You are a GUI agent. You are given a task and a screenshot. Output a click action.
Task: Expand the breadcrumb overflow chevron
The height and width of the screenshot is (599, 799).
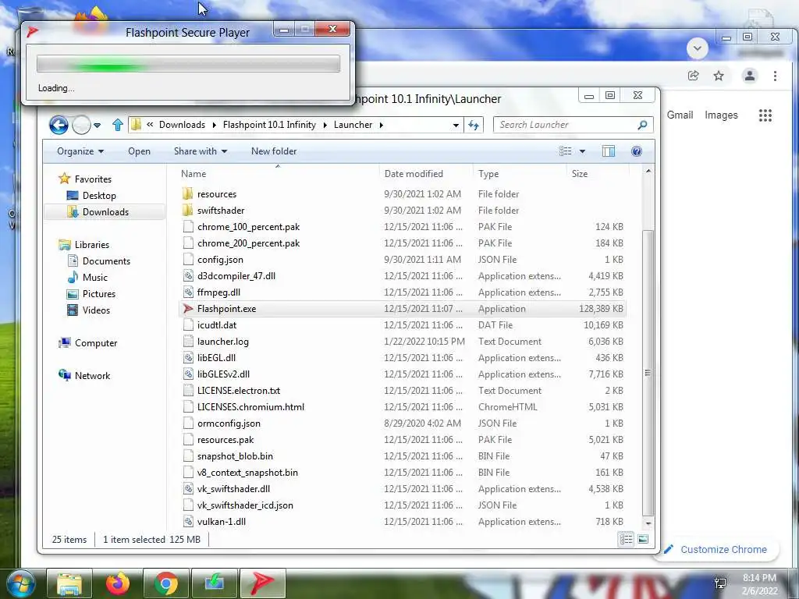click(x=150, y=124)
